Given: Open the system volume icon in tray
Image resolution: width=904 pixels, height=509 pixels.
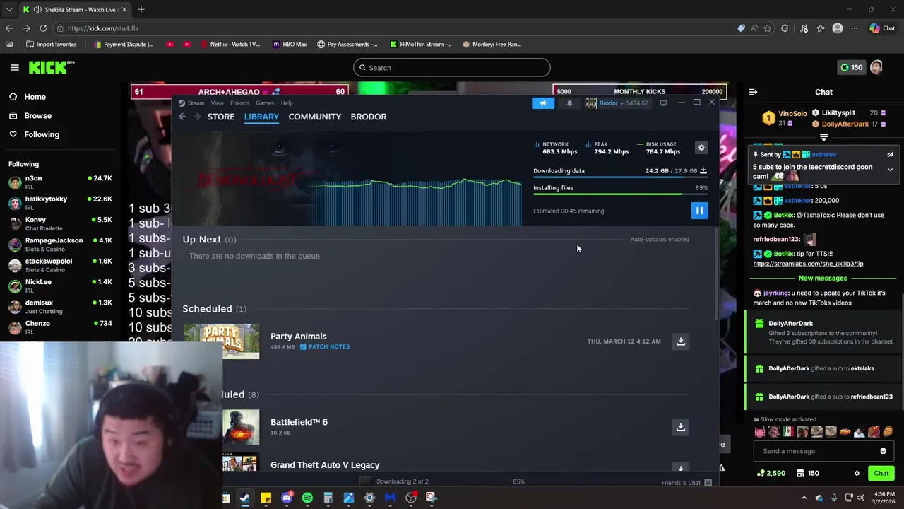Looking at the screenshot, I should click(x=860, y=498).
